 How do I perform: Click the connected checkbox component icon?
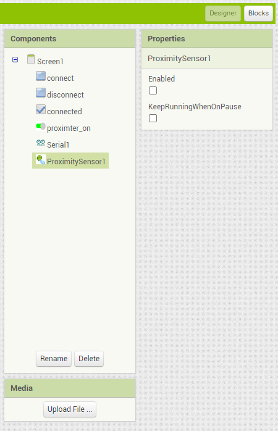pos(41,109)
